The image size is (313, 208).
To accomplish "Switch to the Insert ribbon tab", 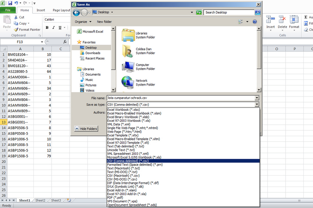I will [41, 10].
